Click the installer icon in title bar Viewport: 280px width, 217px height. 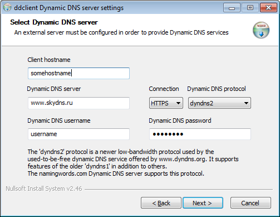coord(7,8)
